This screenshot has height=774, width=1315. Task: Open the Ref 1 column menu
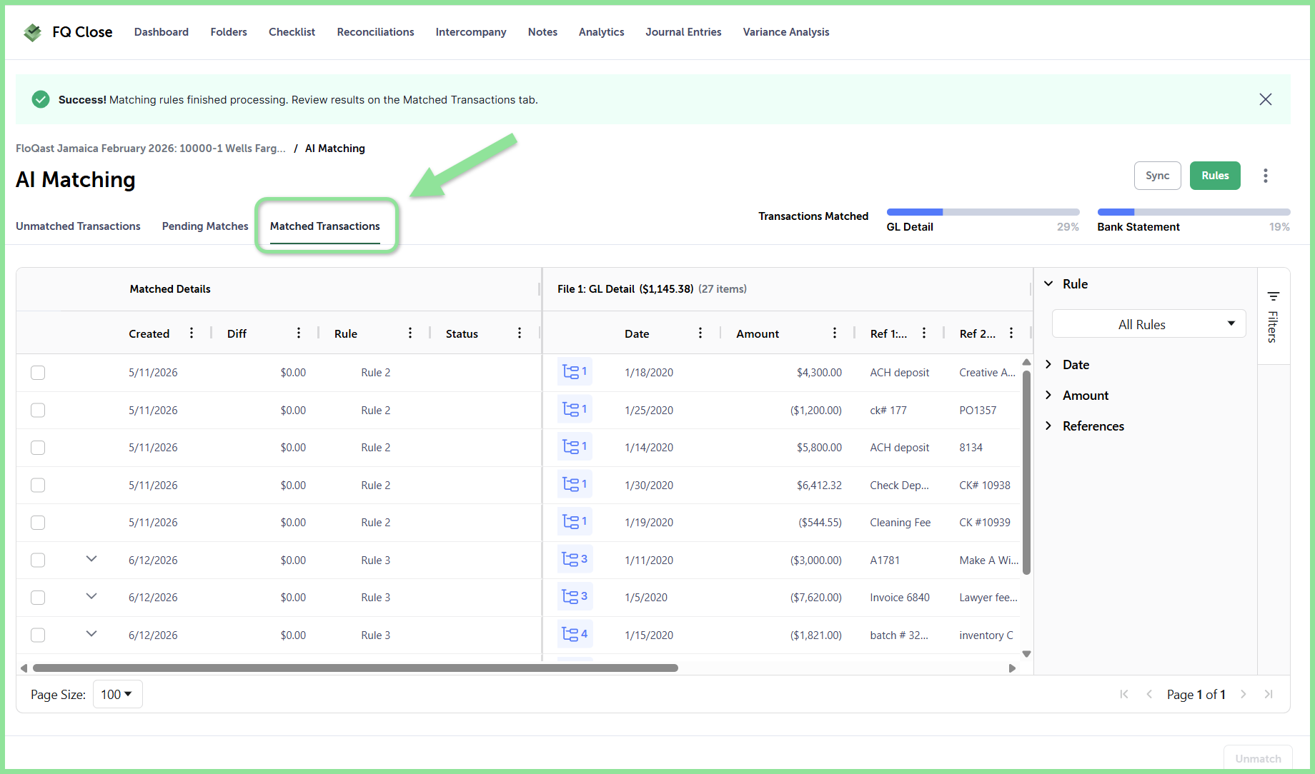923,333
